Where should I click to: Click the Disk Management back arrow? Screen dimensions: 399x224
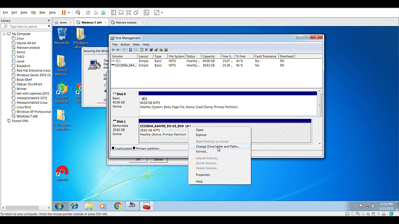point(113,50)
